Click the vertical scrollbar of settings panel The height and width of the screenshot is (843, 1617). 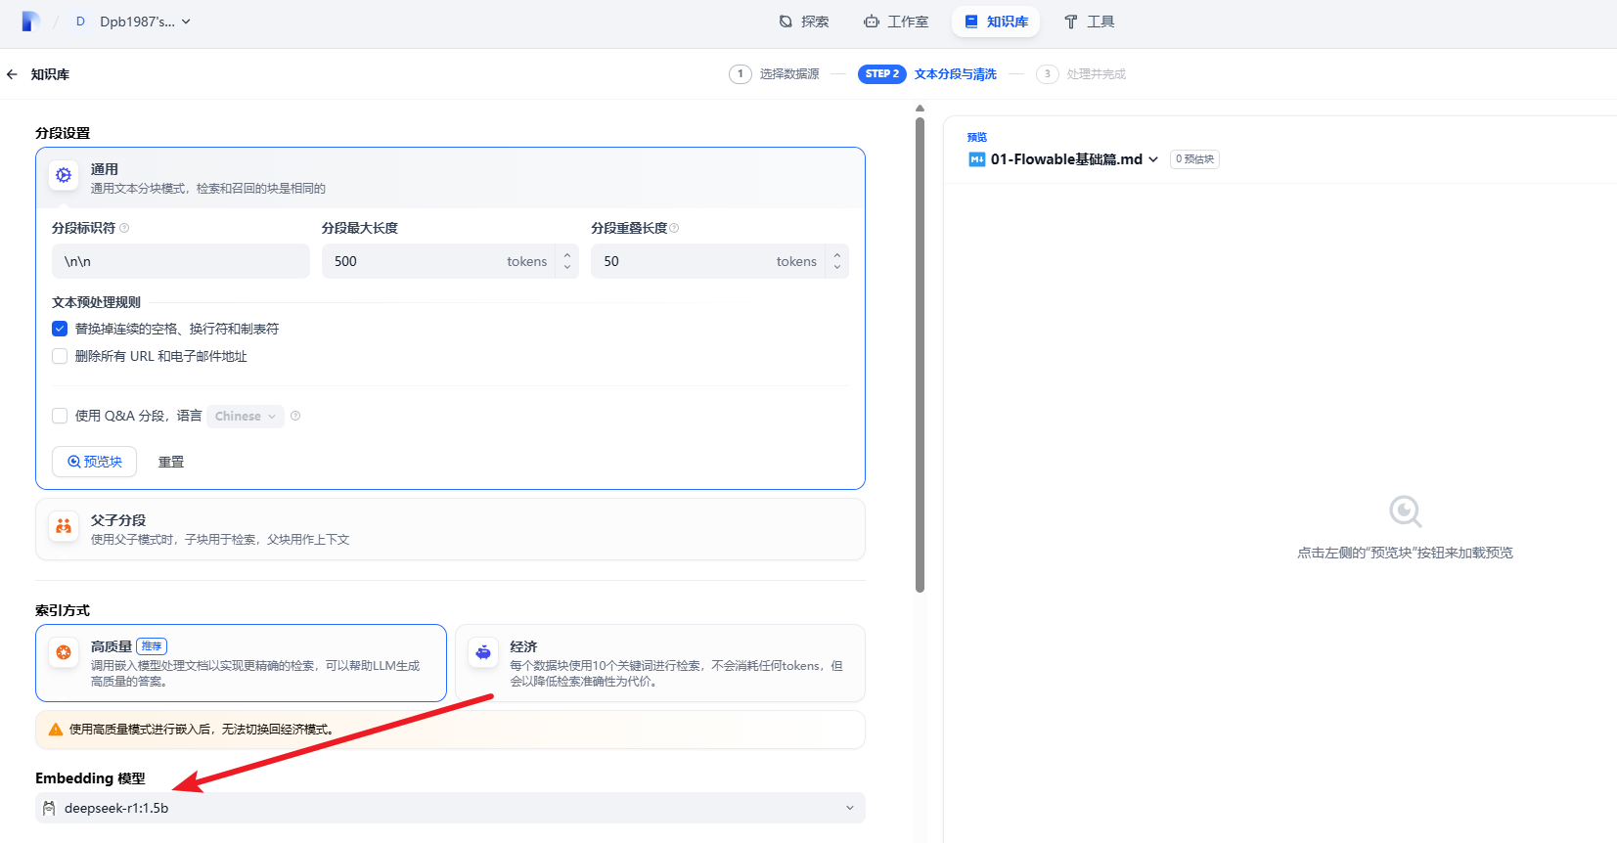920,352
